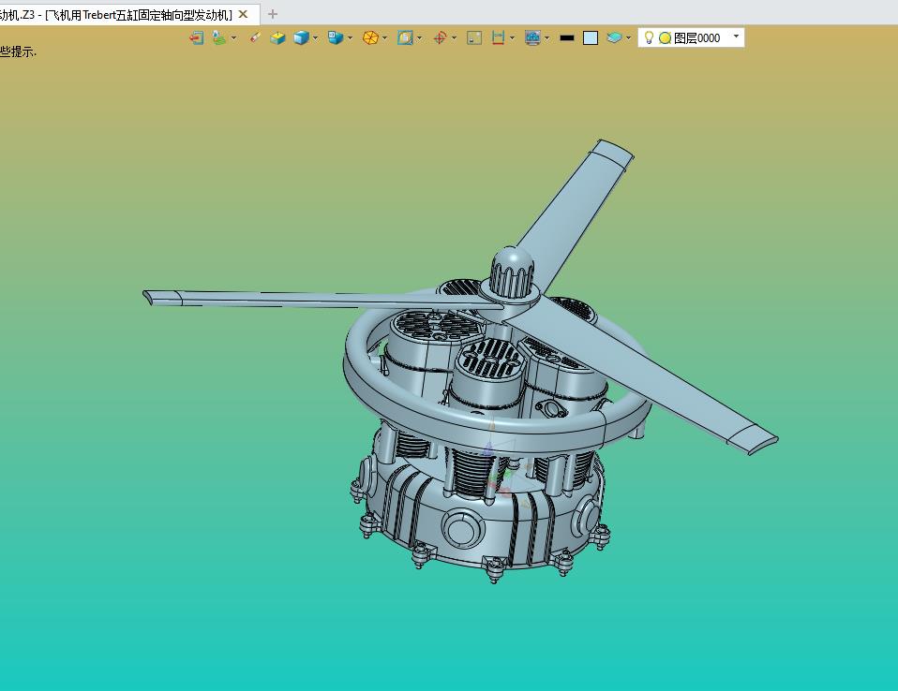The height and width of the screenshot is (691, 898).
Task: Click the framed sheets toolbar icon
Action: tap(405, 37)
